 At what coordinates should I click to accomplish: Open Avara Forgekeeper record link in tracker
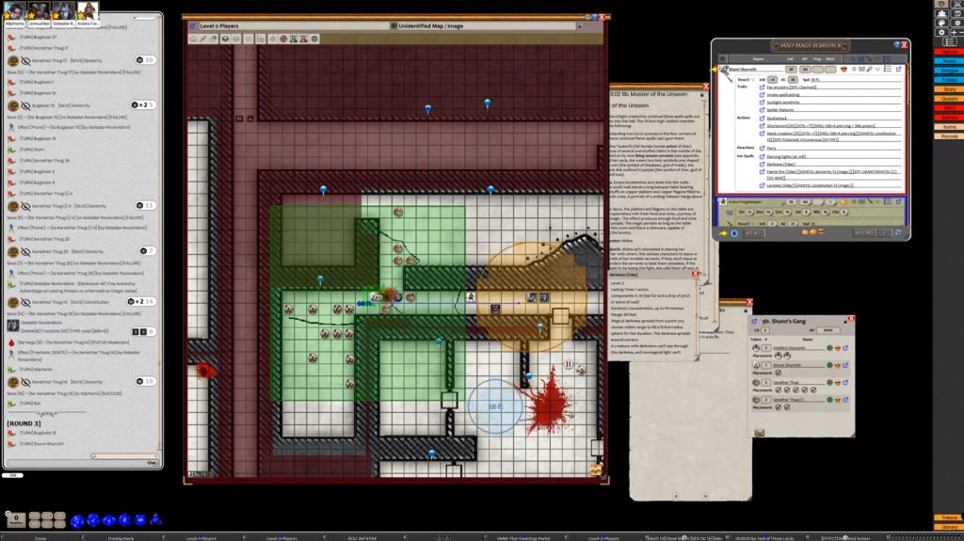(898, 201)
